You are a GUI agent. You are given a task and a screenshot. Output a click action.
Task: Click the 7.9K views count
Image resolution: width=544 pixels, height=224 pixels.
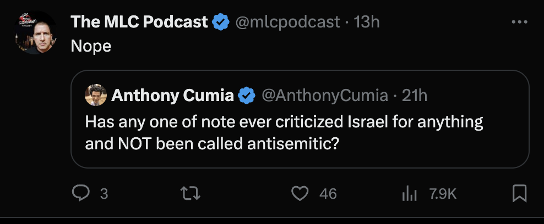pos(442,194)
